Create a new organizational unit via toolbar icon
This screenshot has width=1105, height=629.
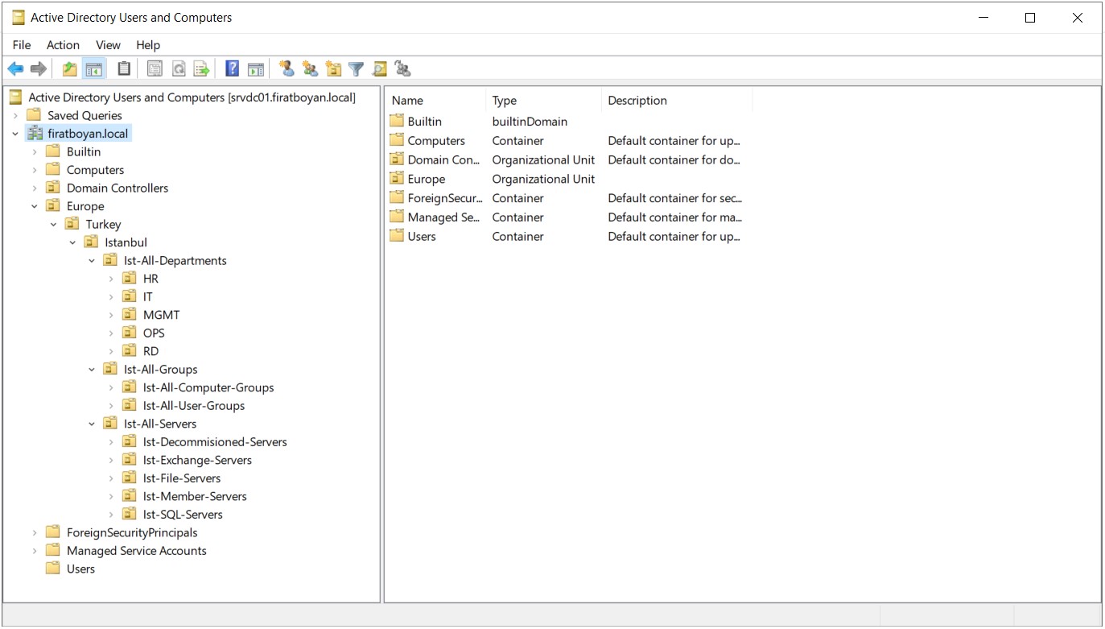click(x=333, y=69)
